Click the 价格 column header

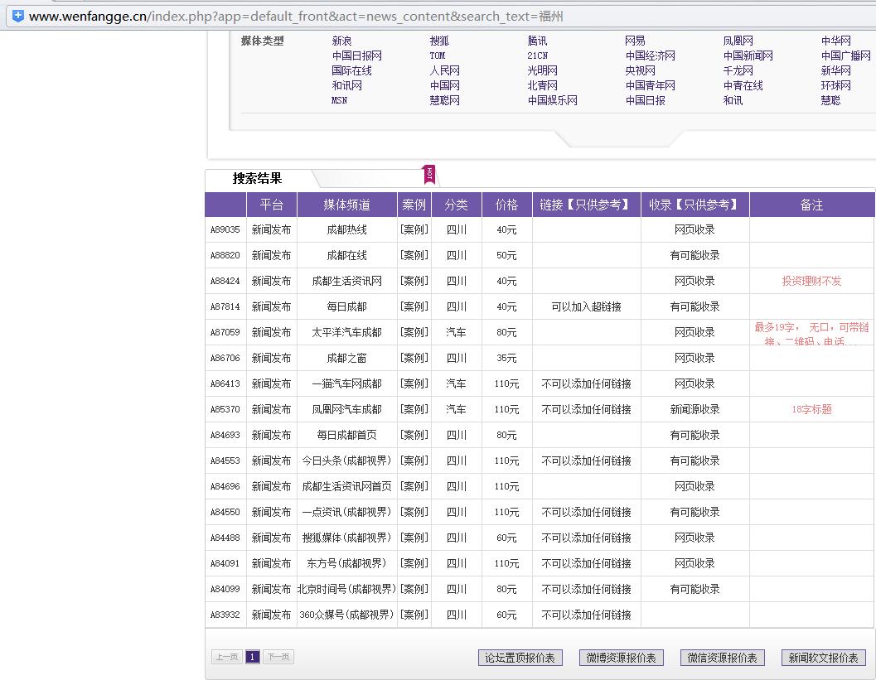click(506, 205)
